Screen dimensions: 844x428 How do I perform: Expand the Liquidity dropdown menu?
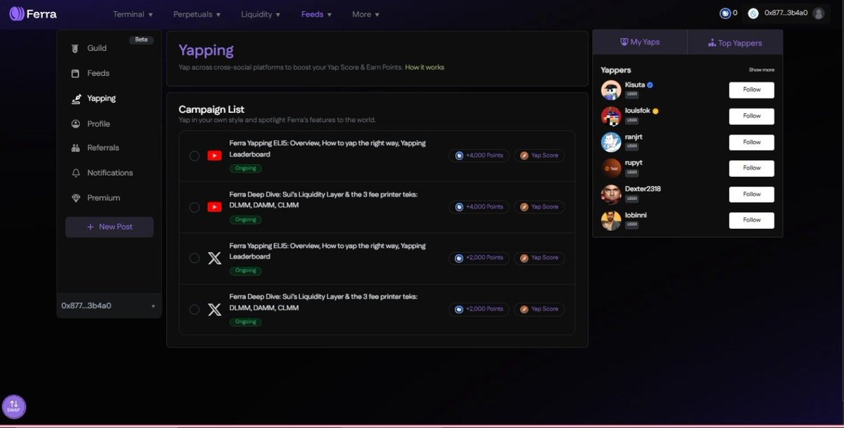(x=260, y=15)
